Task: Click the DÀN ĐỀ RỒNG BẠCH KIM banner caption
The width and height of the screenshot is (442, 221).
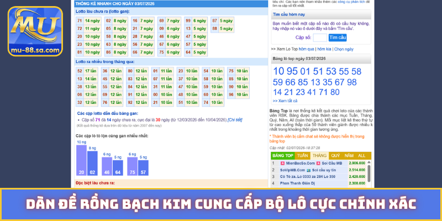Action: pyautogui.click(x=221, y=204)
